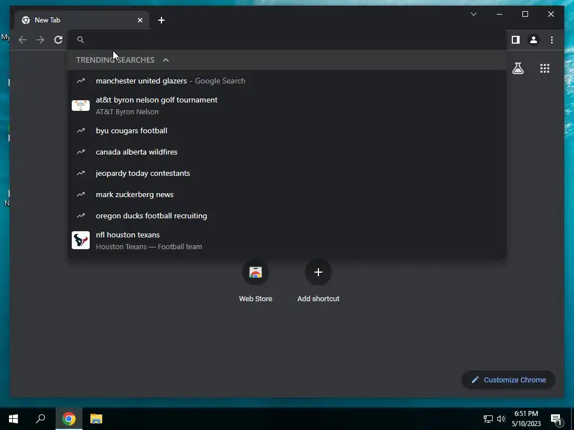The image size is (574, 430).
Task: Select 'mark zuckerberg news' suggestion
Action: (x=286, y=194)
